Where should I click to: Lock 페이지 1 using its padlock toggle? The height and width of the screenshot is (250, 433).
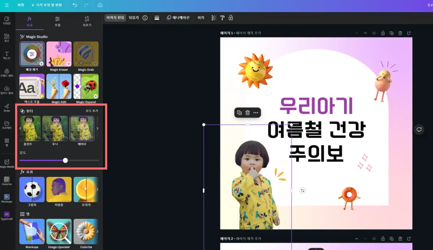pos(383,33)
